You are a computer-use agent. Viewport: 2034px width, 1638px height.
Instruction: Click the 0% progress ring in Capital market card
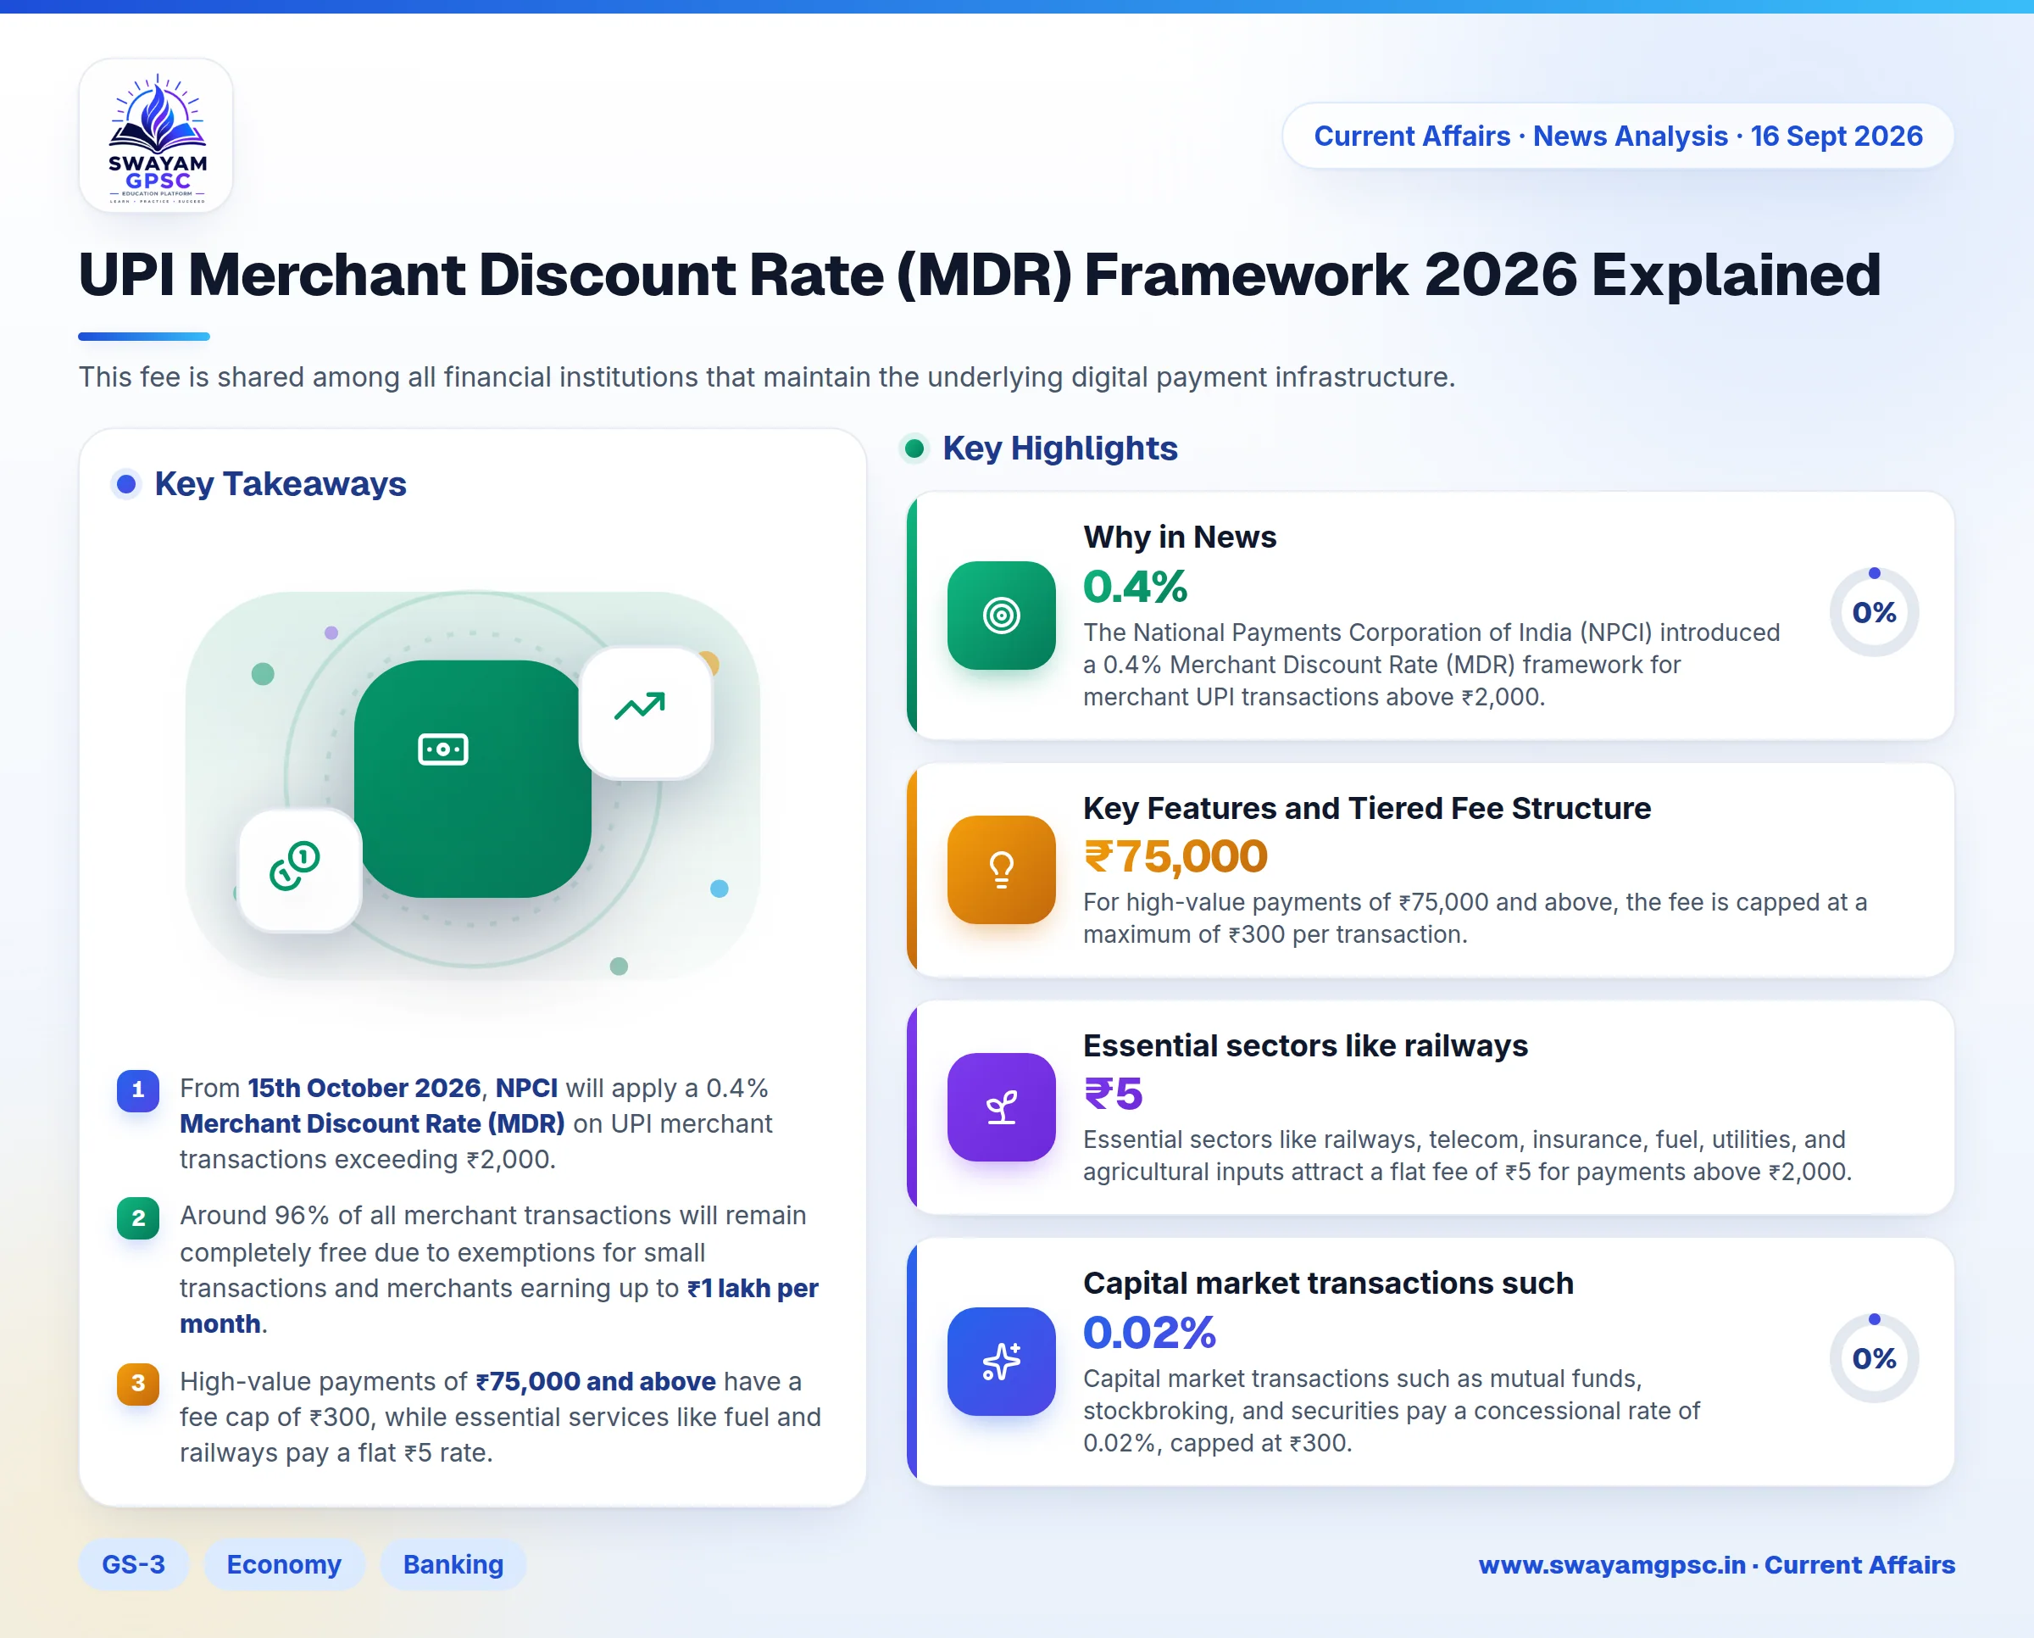1874,1357
